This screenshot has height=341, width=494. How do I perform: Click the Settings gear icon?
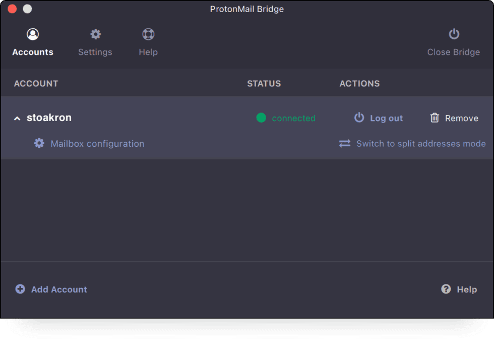pyautogui.click(x=95, y=34)
